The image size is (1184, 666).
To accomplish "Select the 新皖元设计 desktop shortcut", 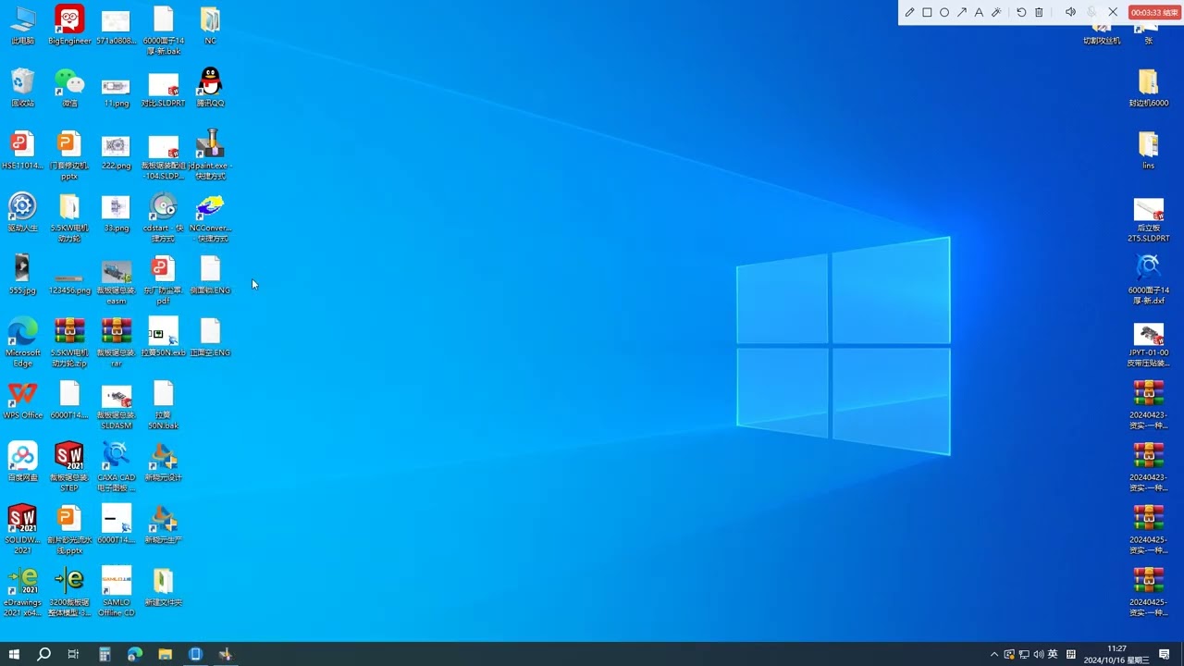I will click(x=163, y=462).
